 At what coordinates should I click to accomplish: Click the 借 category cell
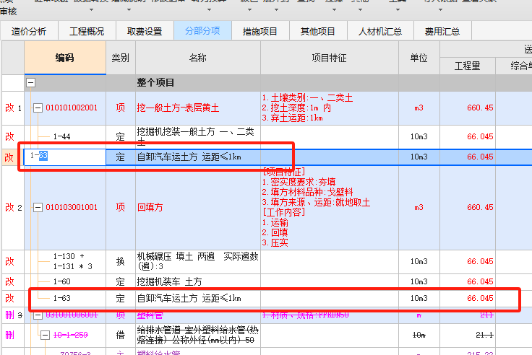pos(121,336)
